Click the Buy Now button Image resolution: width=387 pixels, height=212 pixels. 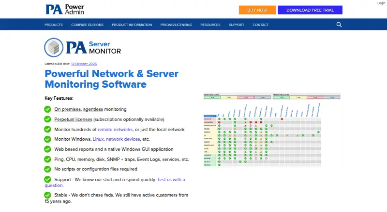(257, 10)
